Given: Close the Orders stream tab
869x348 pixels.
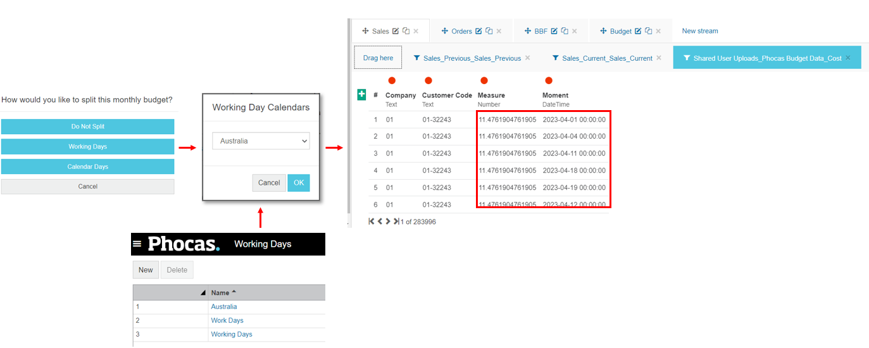Looking at the screenshot, I should point(499,31).
